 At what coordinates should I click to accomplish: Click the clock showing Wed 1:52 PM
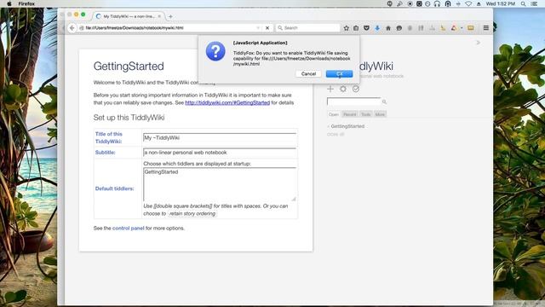point(501,3)
